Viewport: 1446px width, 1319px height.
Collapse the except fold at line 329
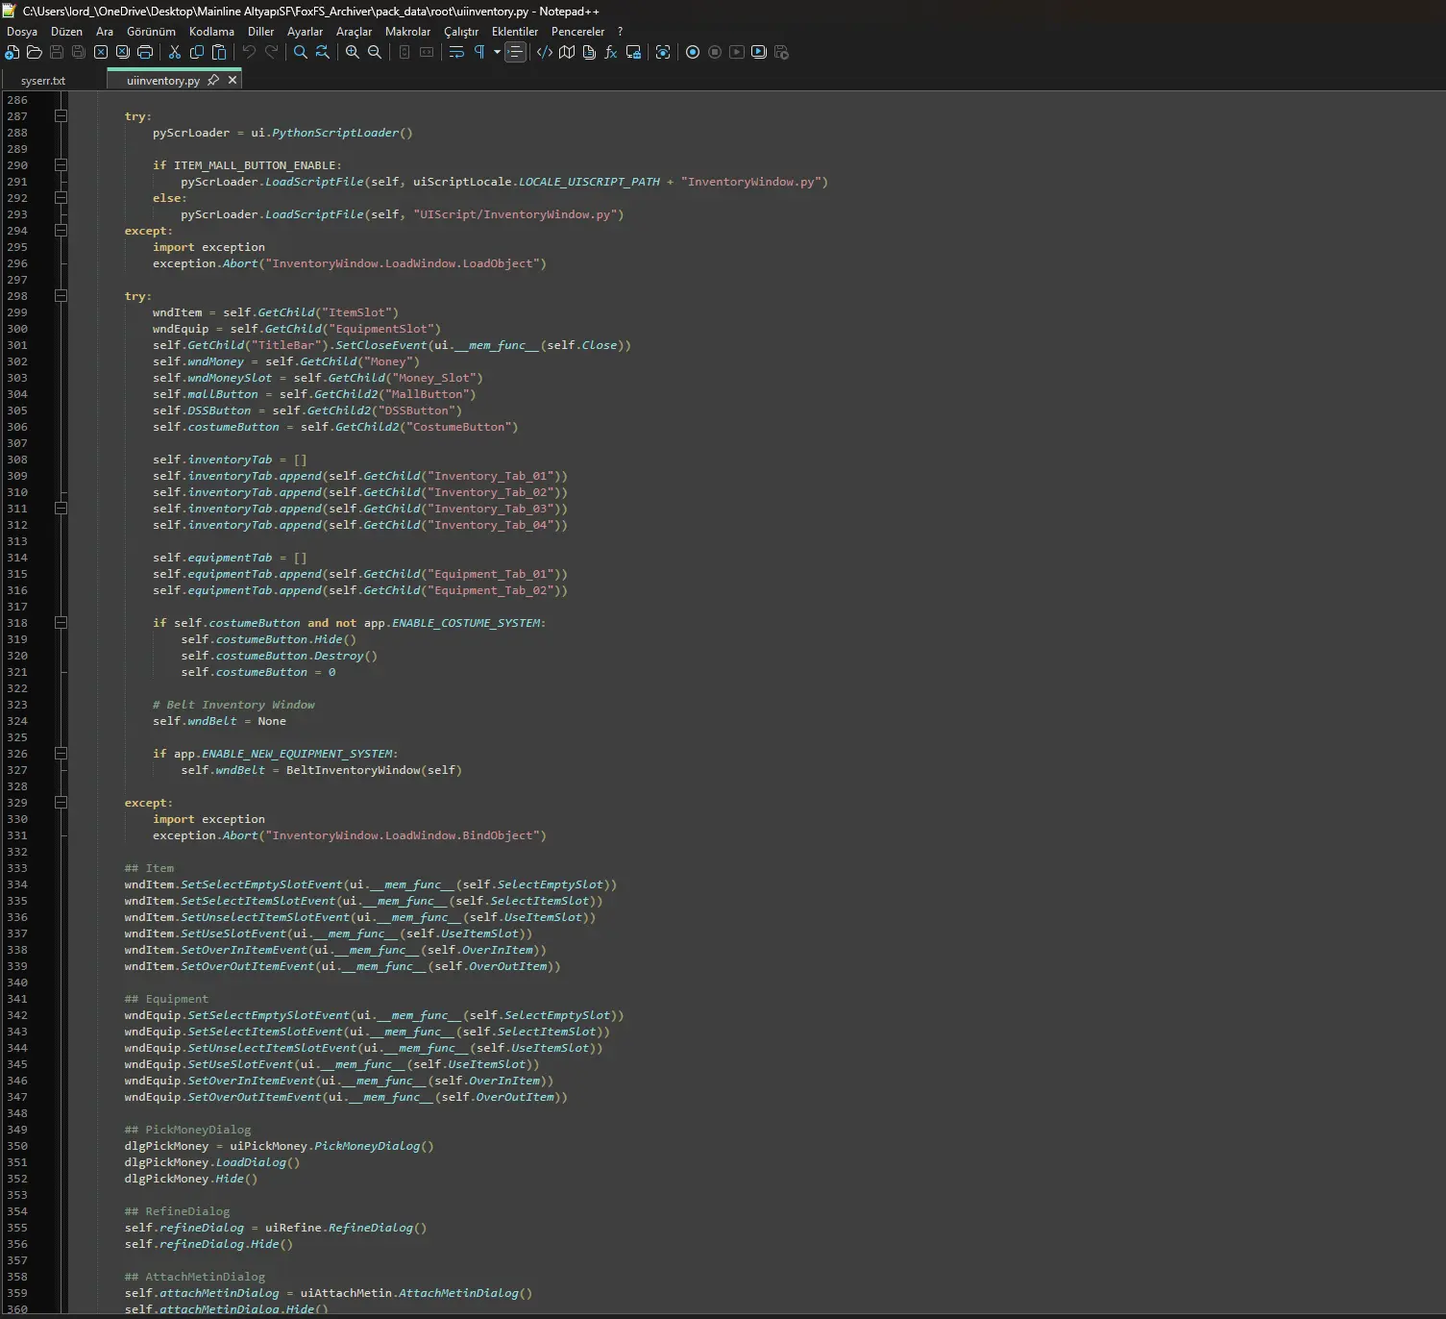click(x=61, y=803)
